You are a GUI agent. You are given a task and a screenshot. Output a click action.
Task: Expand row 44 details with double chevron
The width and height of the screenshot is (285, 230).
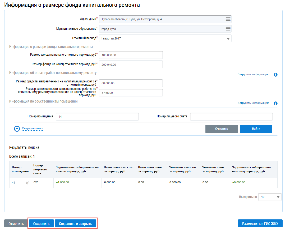27,183
